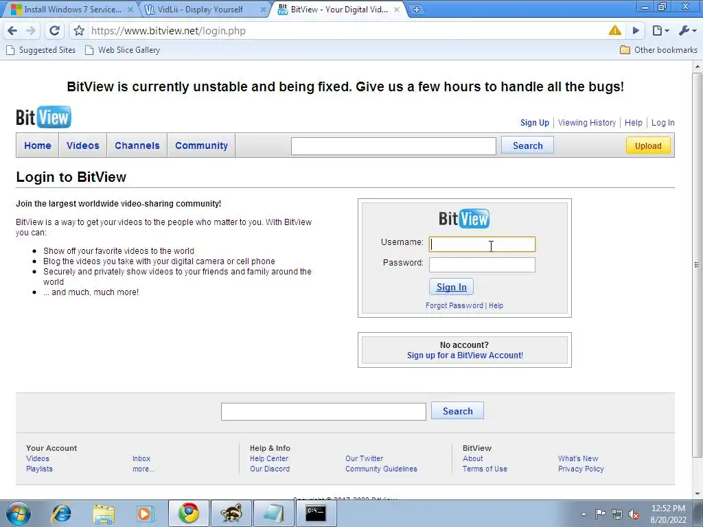Click the Log In header link
This screenshot has height=527, width=703.
[662, 123]
